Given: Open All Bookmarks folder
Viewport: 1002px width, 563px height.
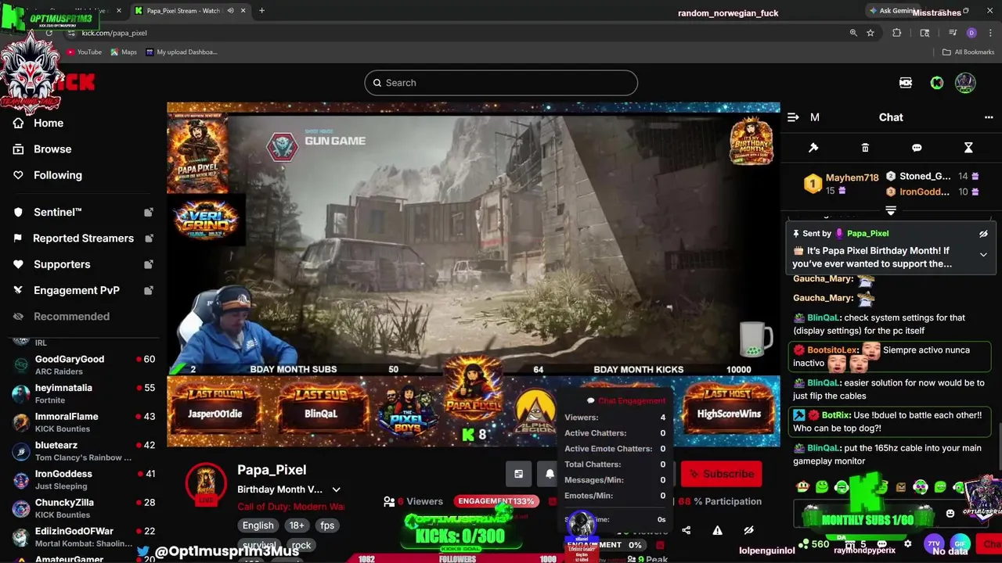Looking at the screenshot, I should click(968, 52).
